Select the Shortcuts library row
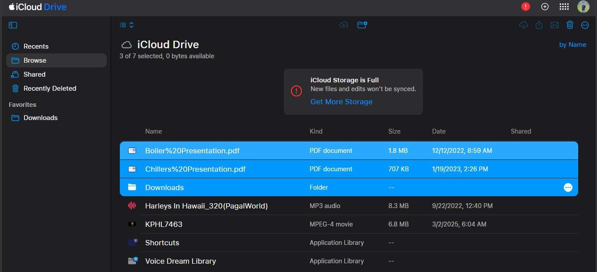Image resolution: width=597 pixels, height=272 pixels. tap(349, 243)
